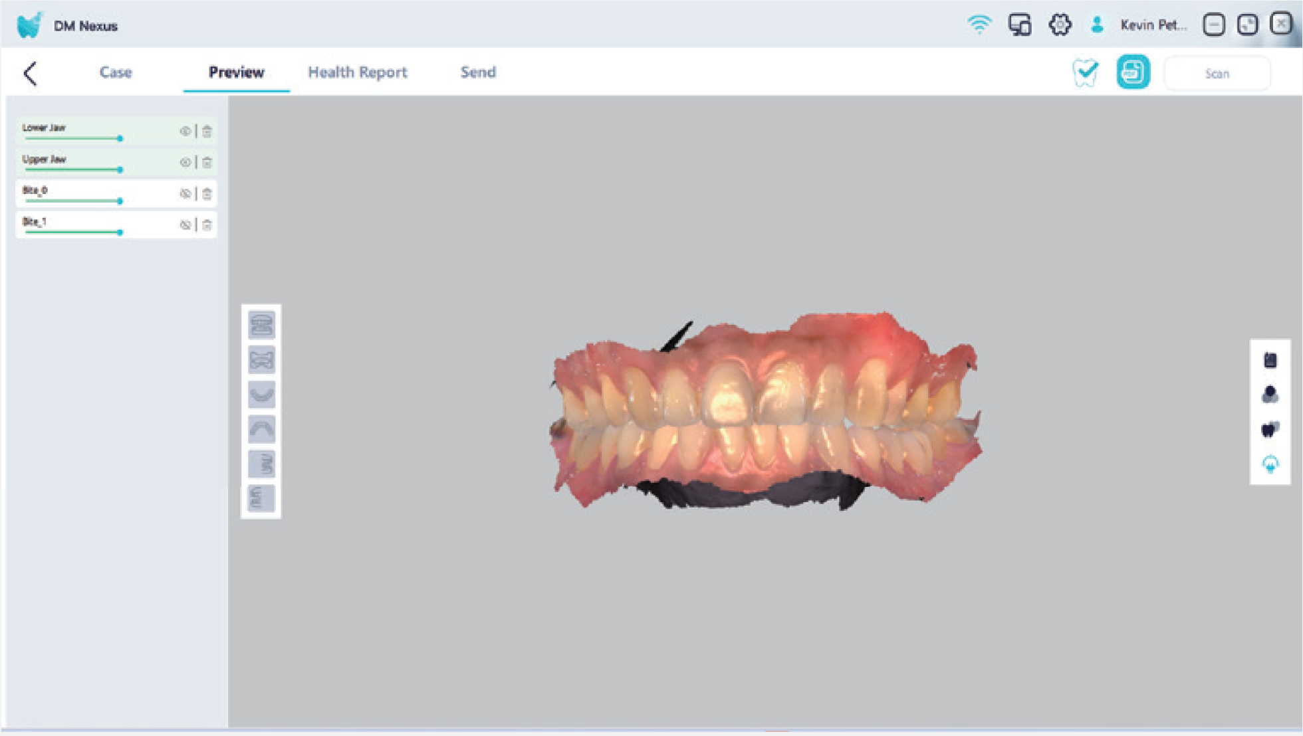Show the lower arch view

tap(261, 395)
